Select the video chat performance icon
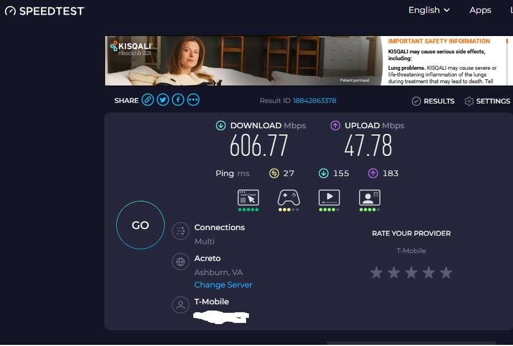The width and height of the screenshot is (513, 346). [369, 199]
